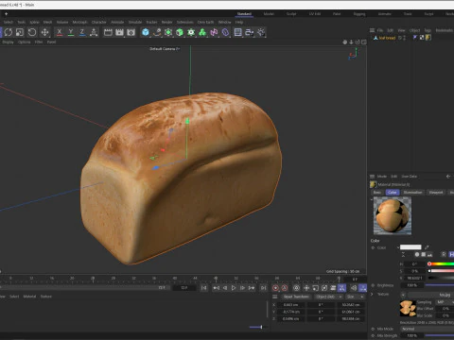Toggle the X axis lock
Screen dimensions: 454x340
60,32
